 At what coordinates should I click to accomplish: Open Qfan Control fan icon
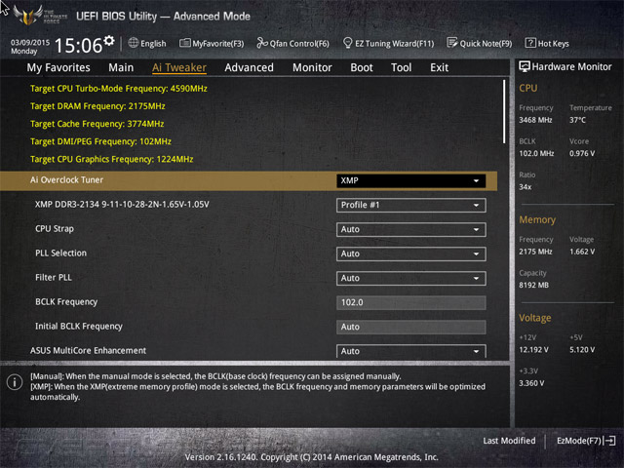[x=262, y=43]
